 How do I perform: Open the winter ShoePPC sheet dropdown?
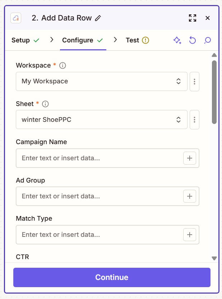pyautogui.click(x=102, y=120)
